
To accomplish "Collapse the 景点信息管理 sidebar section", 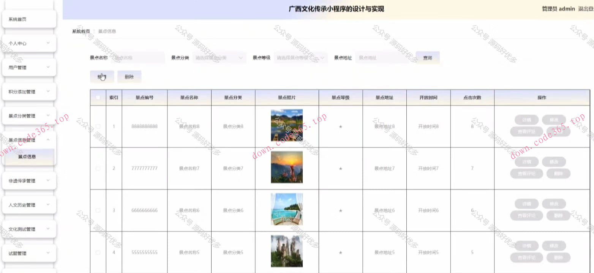I will pos(29,139).
